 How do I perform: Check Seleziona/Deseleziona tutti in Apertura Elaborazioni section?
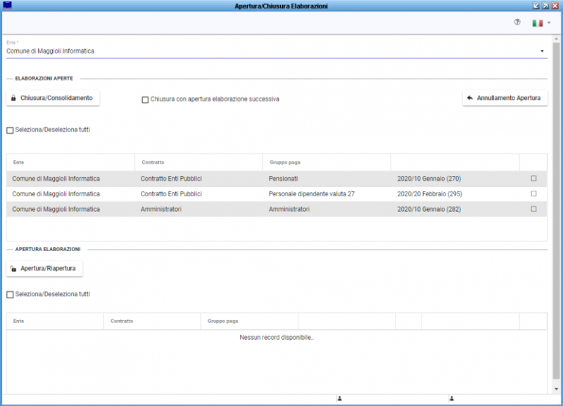pos(10,294)
